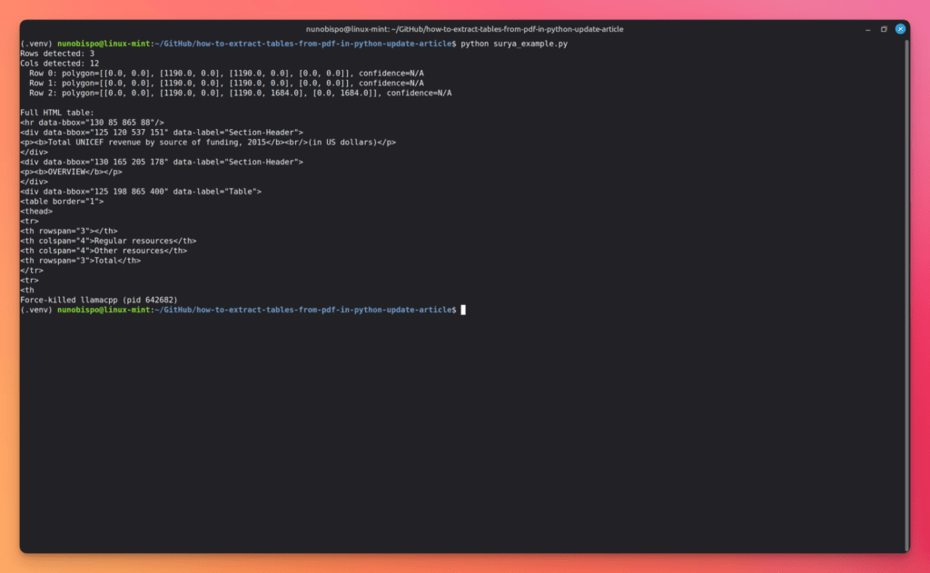Click the 'Cols detected: 12' line
The height and width of the screenshot is (573, 930).
(59, 64)
